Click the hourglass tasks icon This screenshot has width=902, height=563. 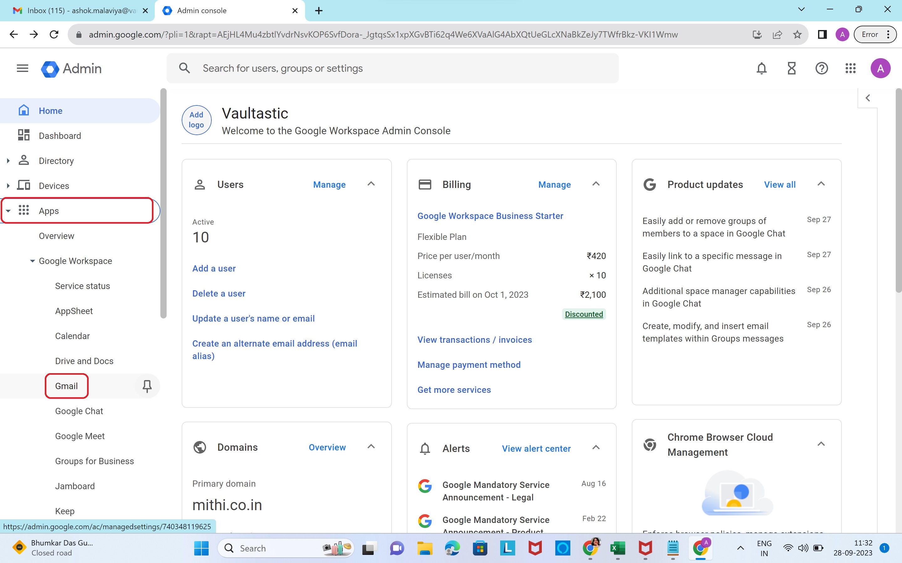[x=791, y=68]
